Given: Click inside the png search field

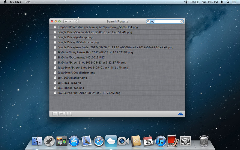Looking at the screenshot, I should [165, 21].
